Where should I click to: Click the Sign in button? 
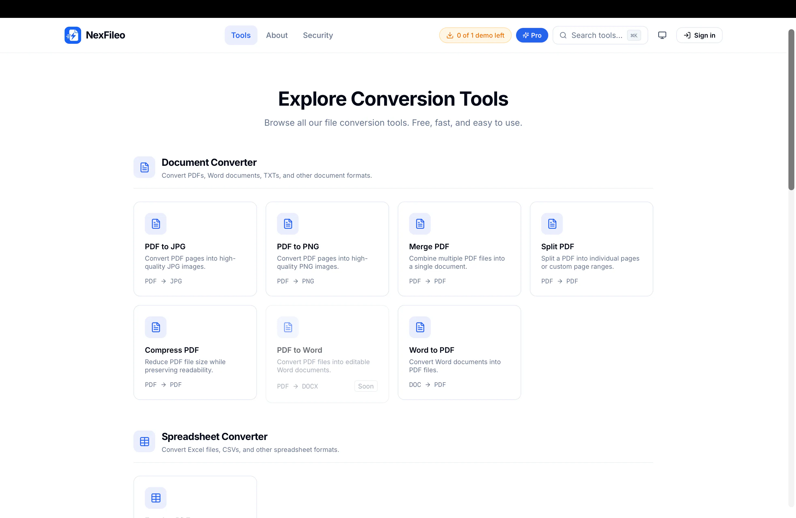pos(699,35)
